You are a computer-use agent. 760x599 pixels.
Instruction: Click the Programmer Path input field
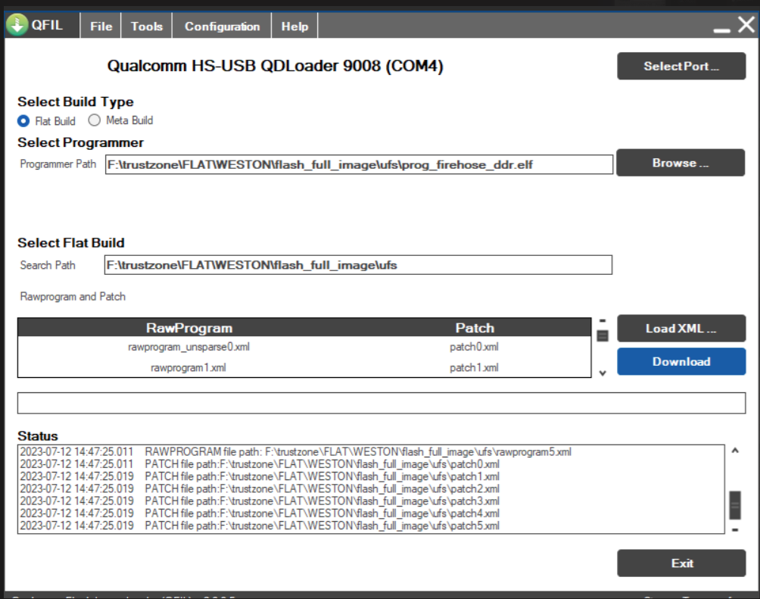[x=359, y=164]
